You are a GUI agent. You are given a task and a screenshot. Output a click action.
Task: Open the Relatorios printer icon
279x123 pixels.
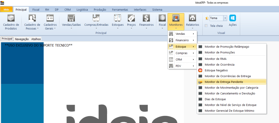(192, 18)
